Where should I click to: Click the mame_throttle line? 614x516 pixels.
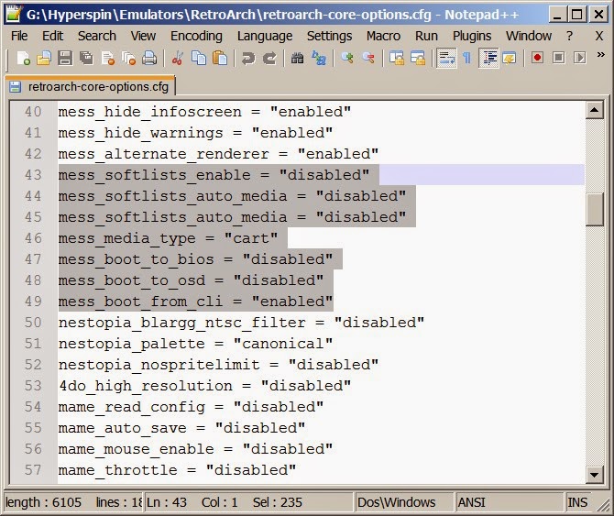click(177, 470)
